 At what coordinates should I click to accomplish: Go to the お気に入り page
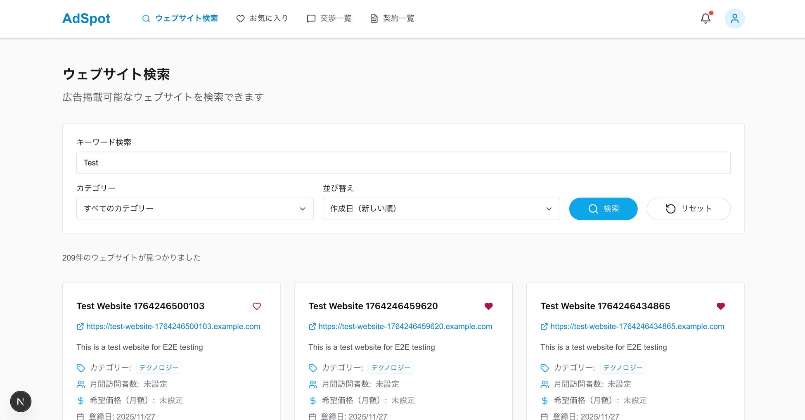point(262,19)
